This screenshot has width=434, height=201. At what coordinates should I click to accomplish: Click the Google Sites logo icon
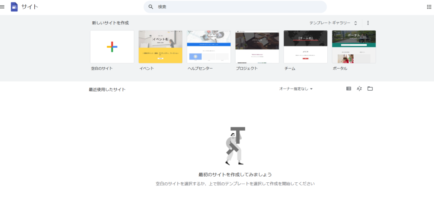[14, 7]
